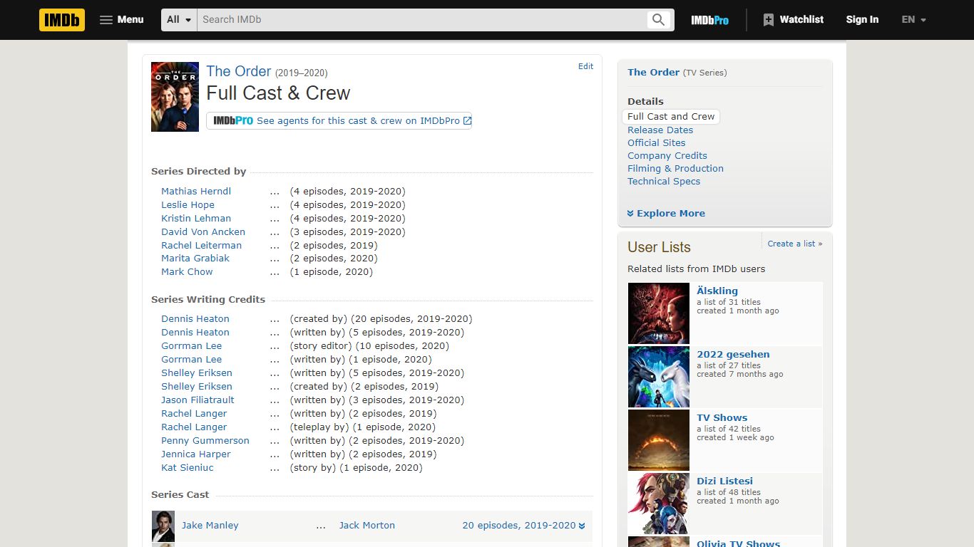Click Create a list link
Image resolution: width=974 pixels, height=547 pixels.
795,244
